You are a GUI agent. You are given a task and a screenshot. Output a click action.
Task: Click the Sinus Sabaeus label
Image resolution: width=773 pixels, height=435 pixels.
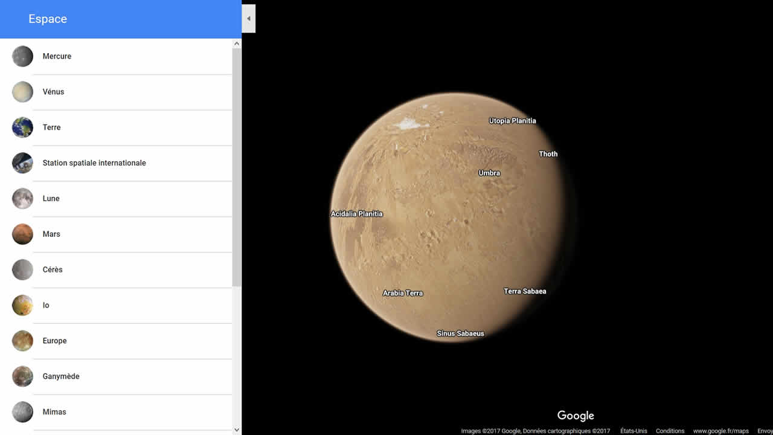(460, 333)
